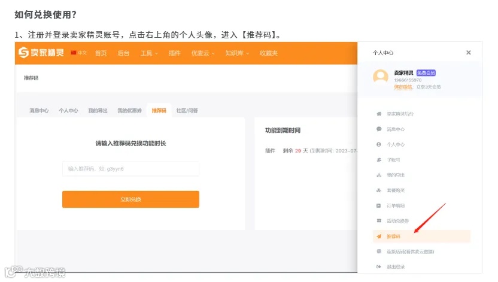Click the home icon beside 卖家精灵后台
498x282 pixels.
coord(379,114)
